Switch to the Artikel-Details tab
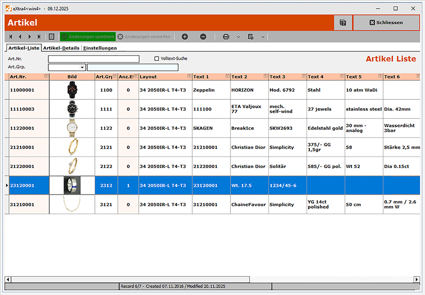Viewport: 425px width, 295px height. click(61, 48)
